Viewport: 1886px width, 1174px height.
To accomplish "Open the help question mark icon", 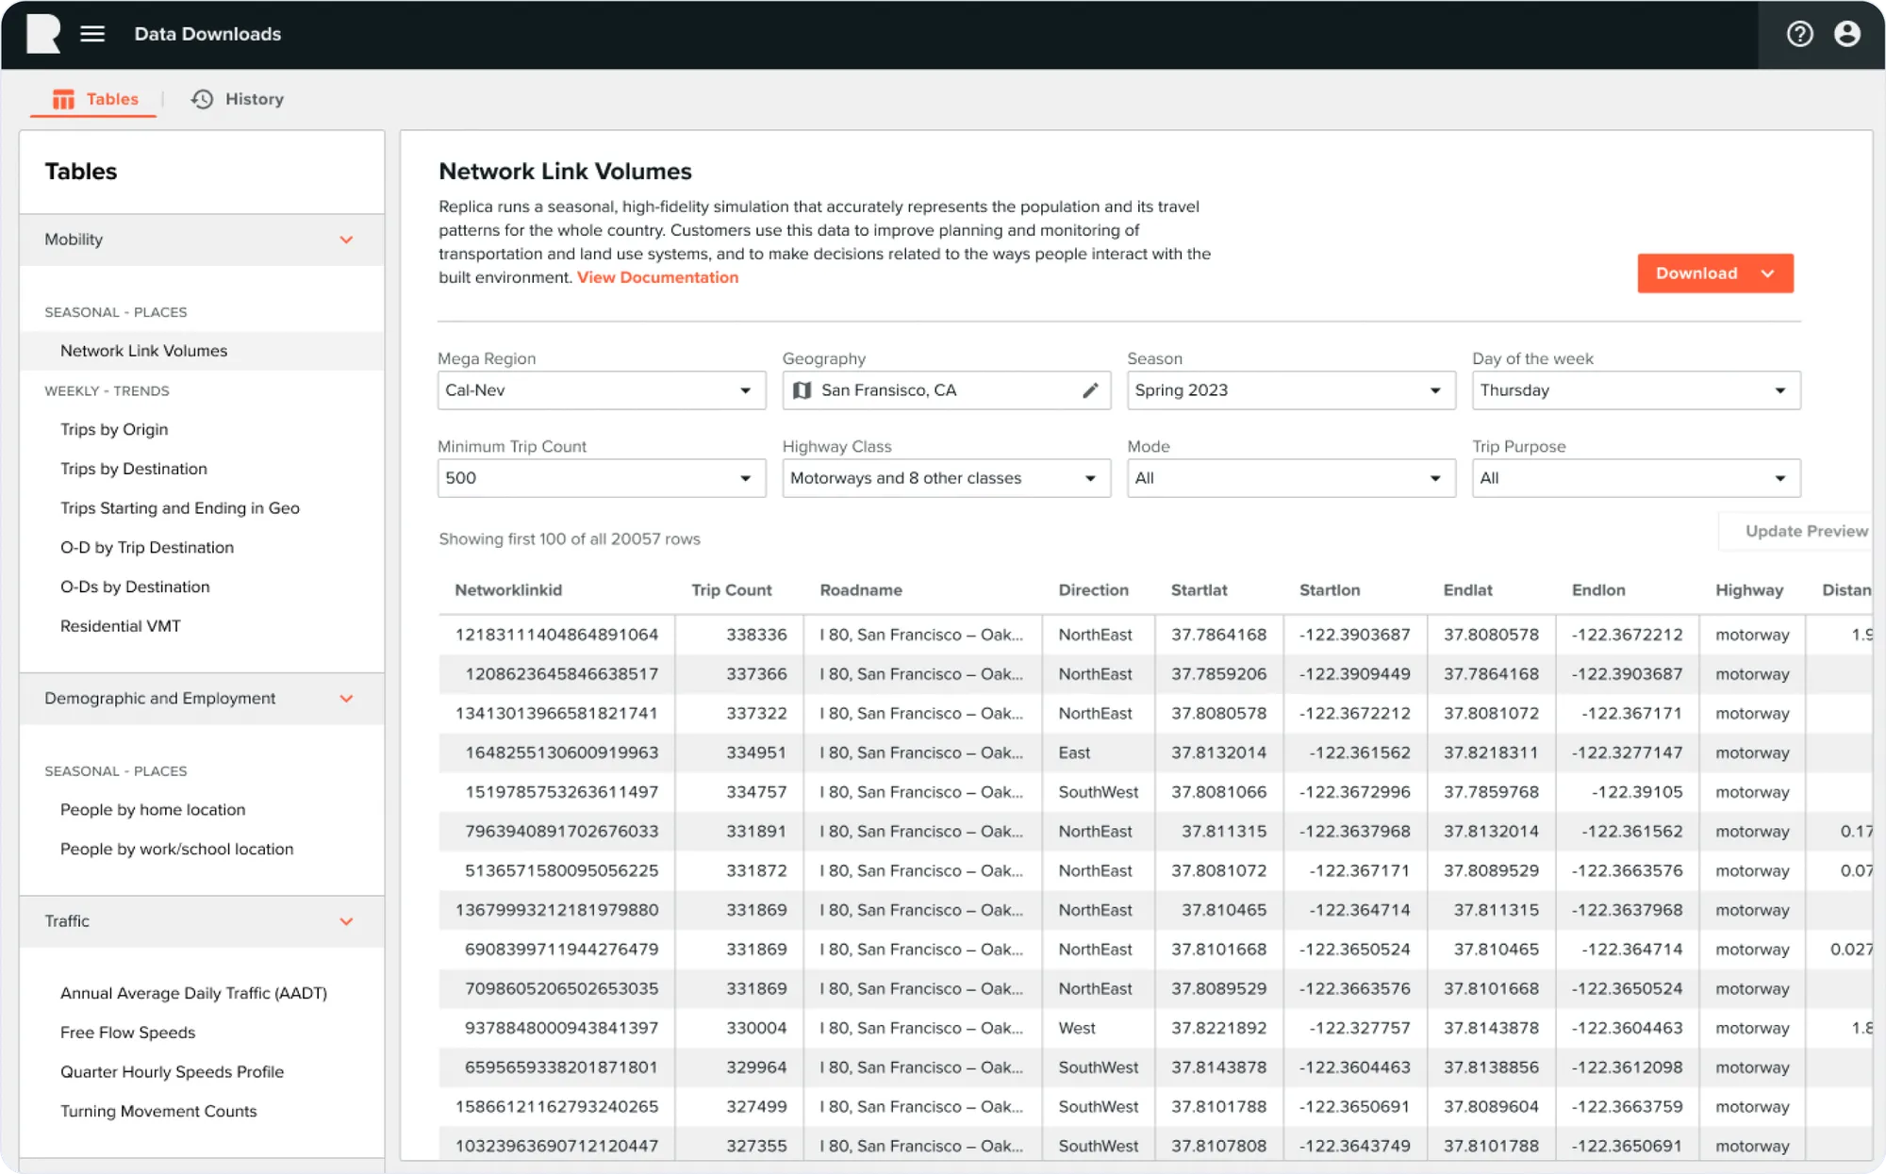I will [1799, 34].
